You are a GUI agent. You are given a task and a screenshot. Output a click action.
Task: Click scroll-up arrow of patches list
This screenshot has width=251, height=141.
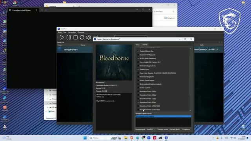(190, 49)
